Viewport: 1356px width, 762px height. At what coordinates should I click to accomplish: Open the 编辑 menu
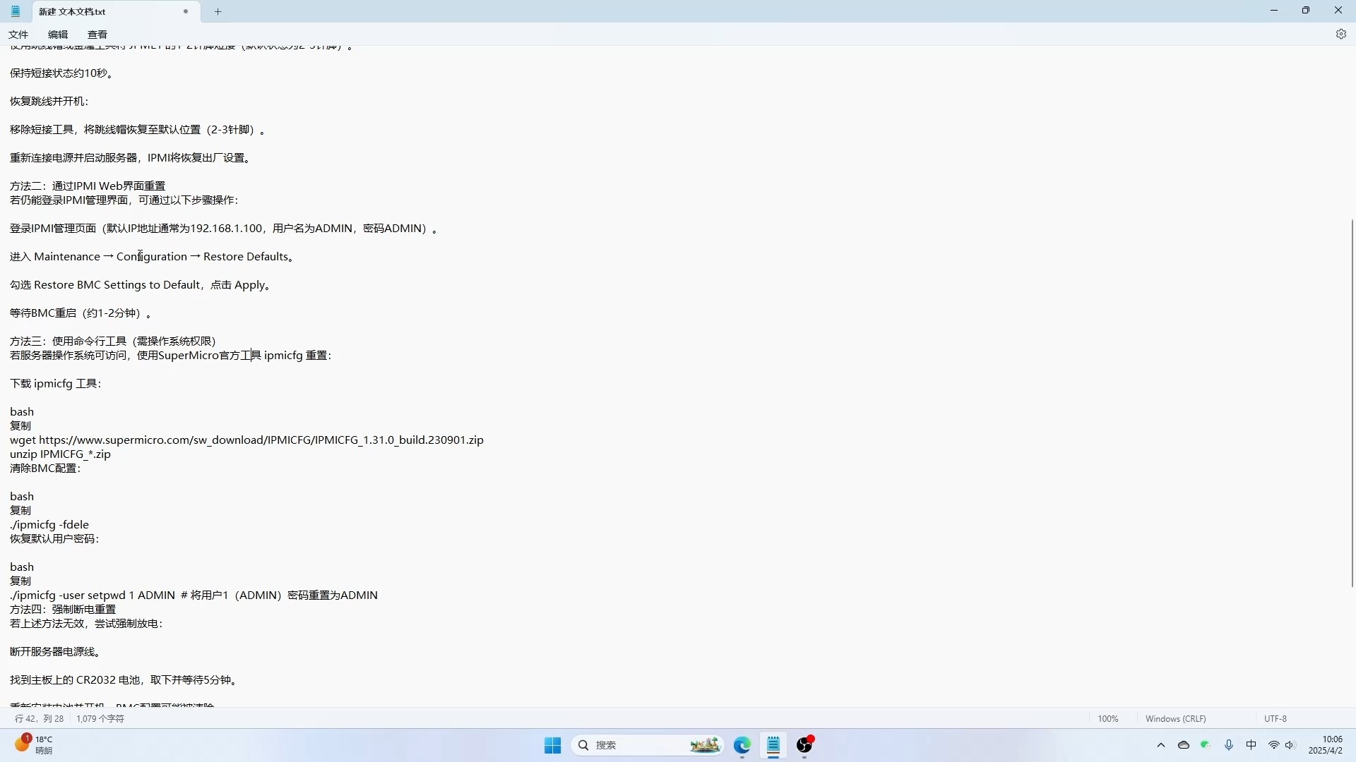(x=58, y=35)
